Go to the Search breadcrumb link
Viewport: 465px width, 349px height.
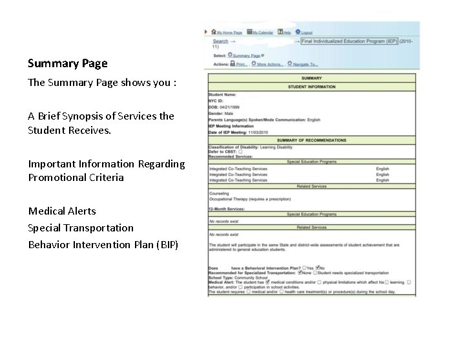220,41
